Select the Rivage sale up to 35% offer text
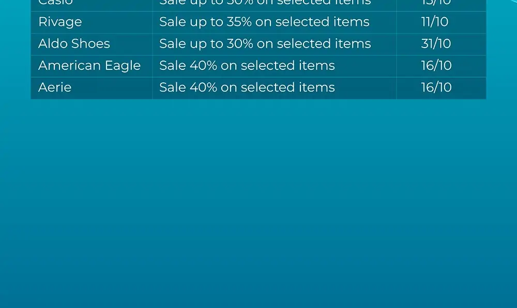Image resolution: width=517 pixels, height=308 pixels. tap(264, 22)
